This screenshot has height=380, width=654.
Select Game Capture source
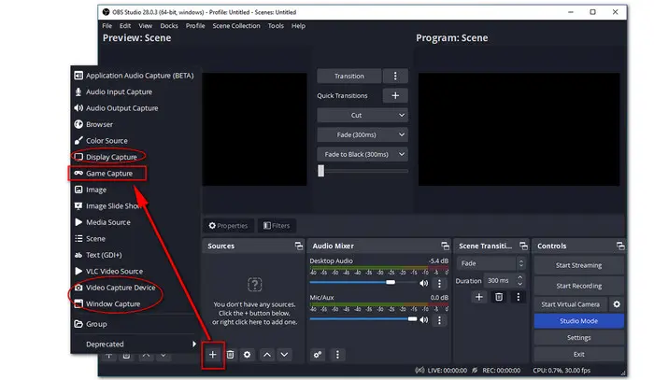(135, 173)
